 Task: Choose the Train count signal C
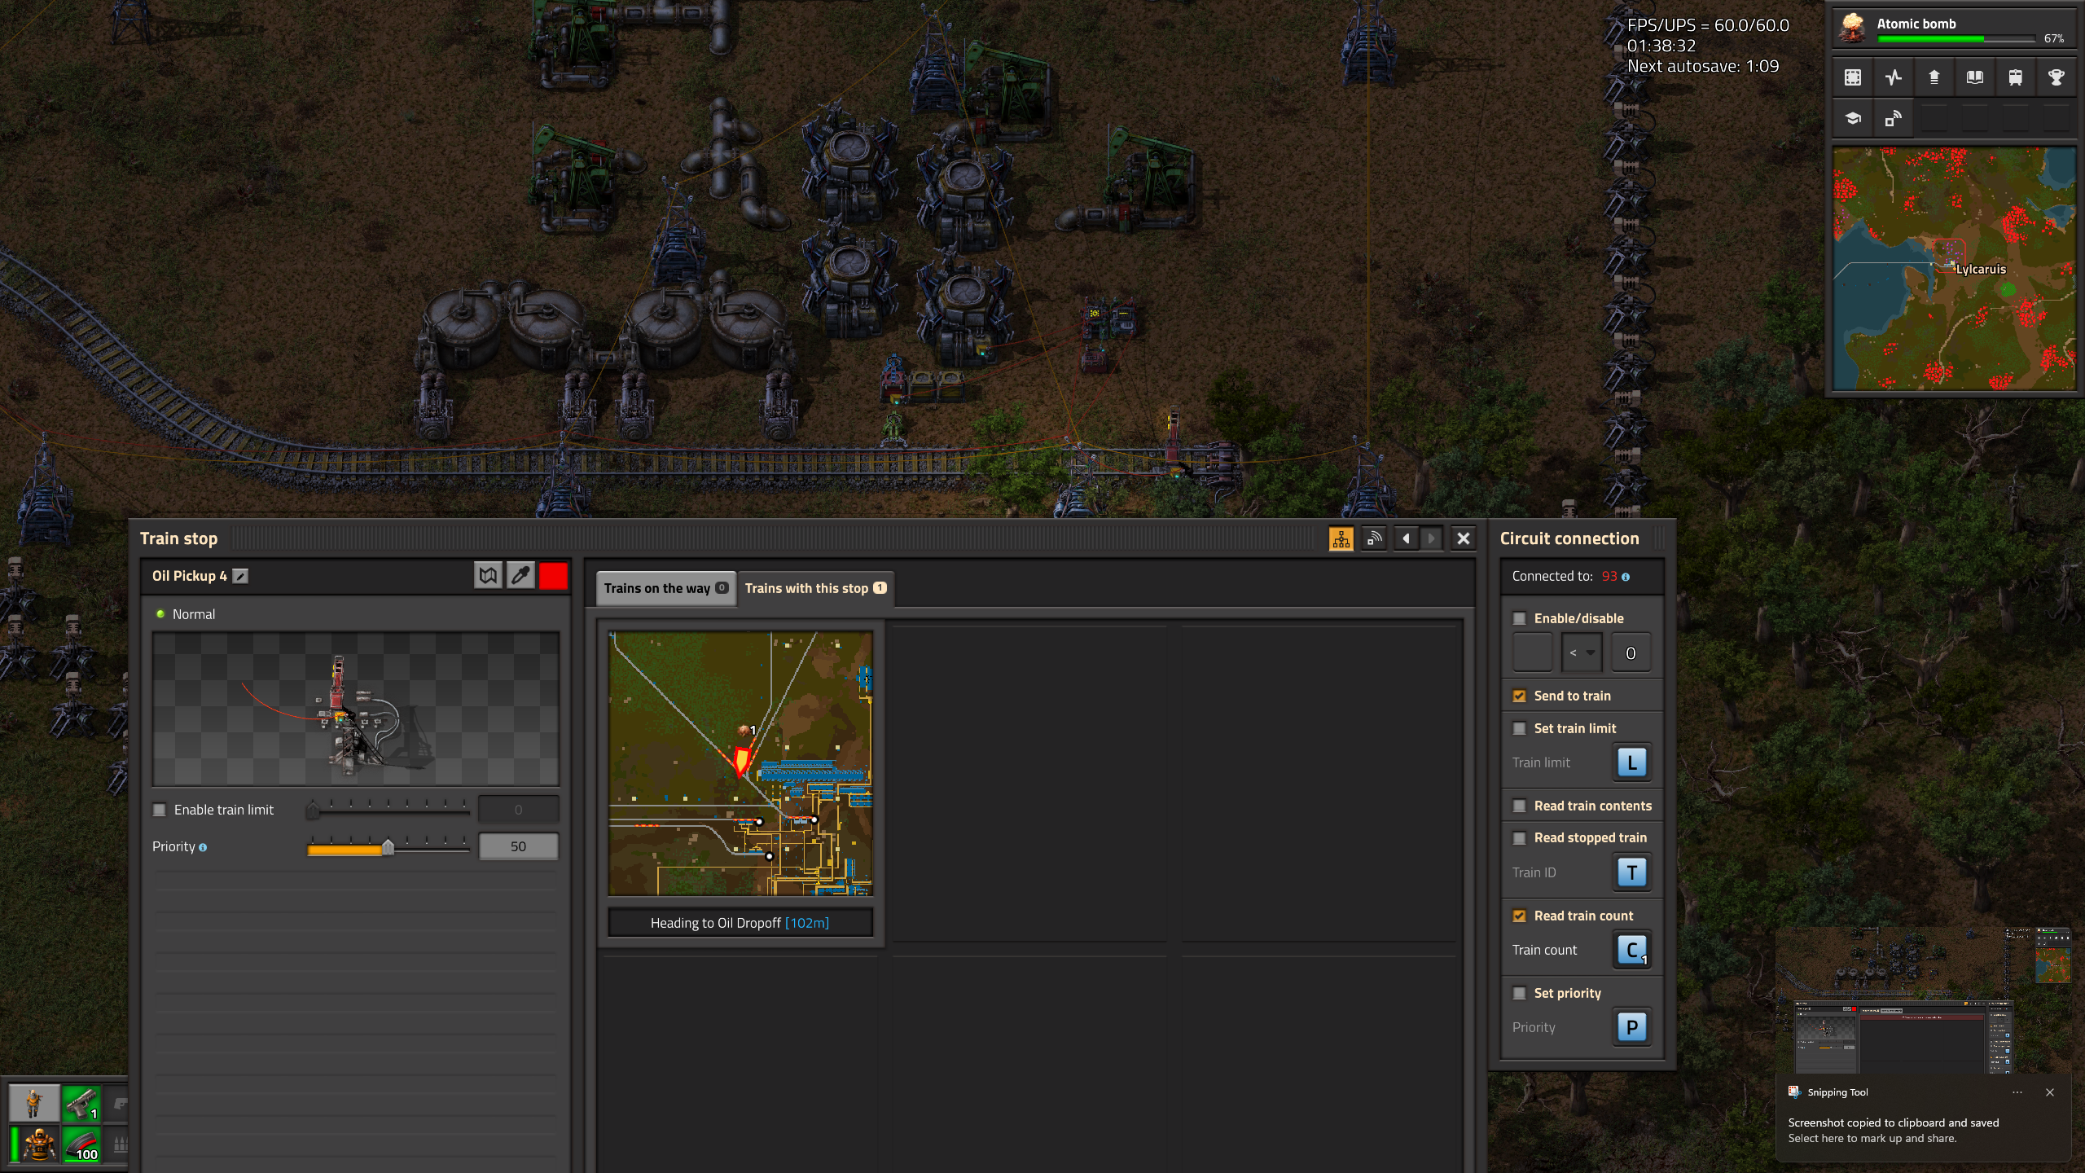tap(1631, 950)
